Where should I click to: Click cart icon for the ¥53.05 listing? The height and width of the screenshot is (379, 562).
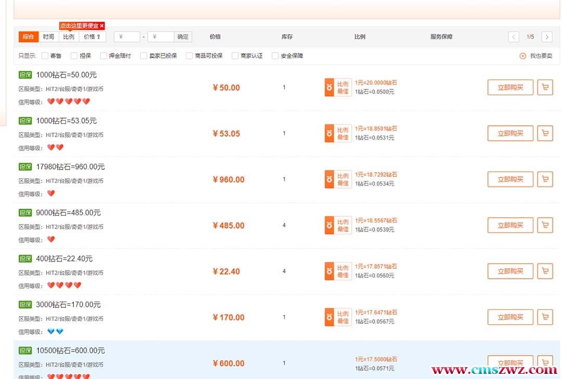(545, 133)
